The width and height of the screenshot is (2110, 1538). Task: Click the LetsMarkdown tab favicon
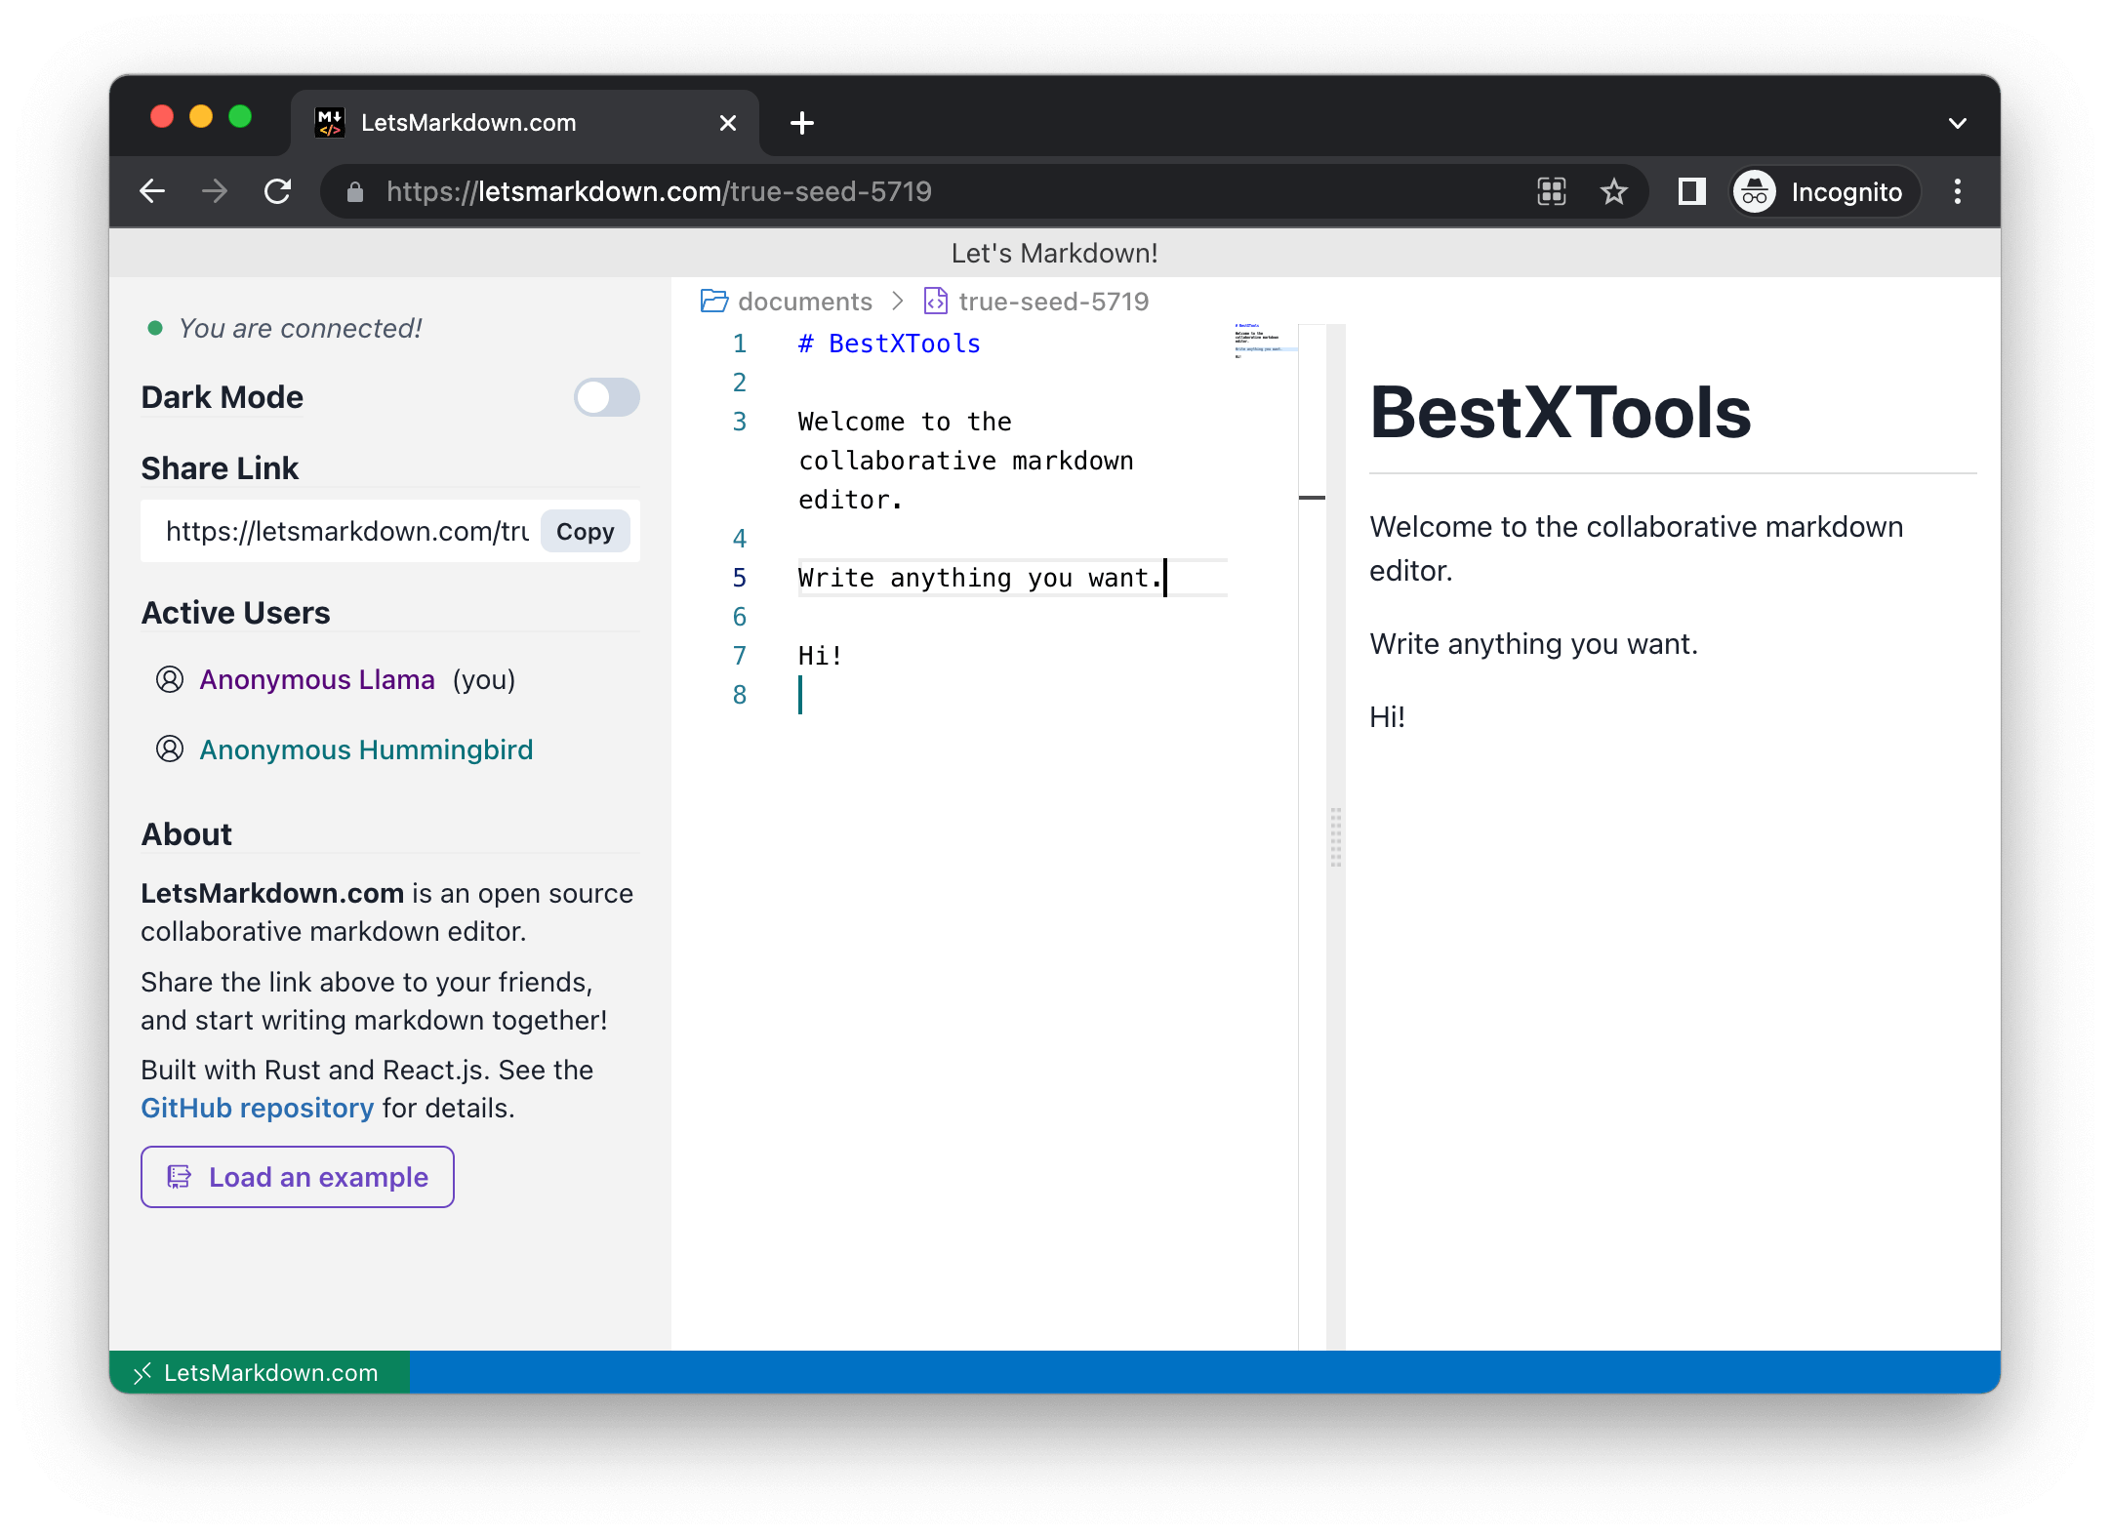tap(330, 123)
